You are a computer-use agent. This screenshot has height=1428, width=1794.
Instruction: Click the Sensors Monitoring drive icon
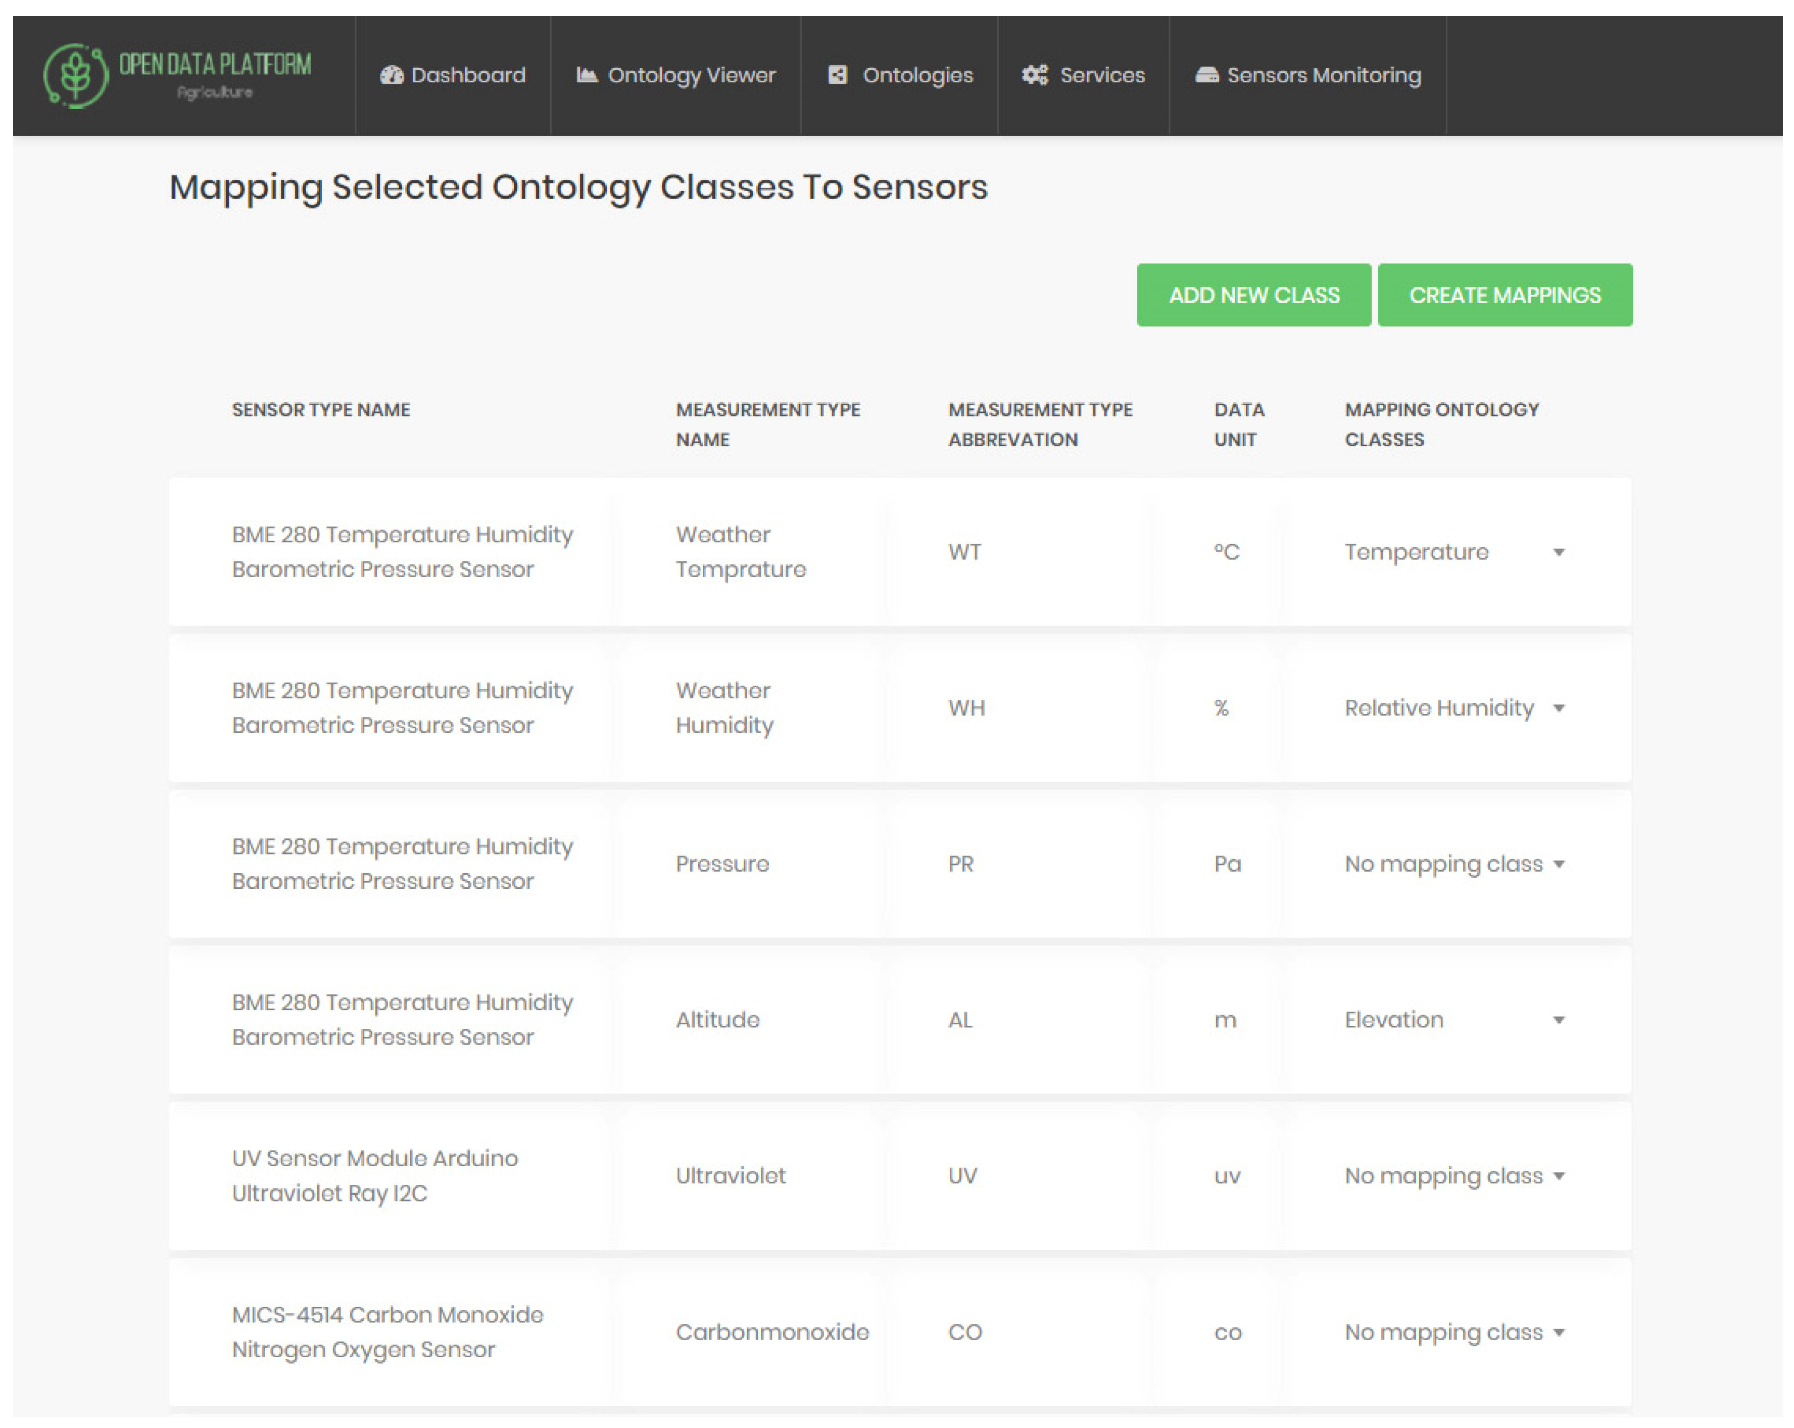click(x=1206, y=76)
